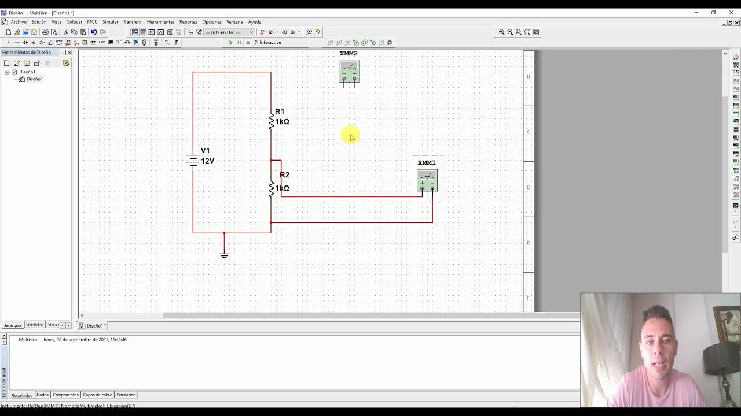Open the find/search magnifier tool

pos(310,32)
